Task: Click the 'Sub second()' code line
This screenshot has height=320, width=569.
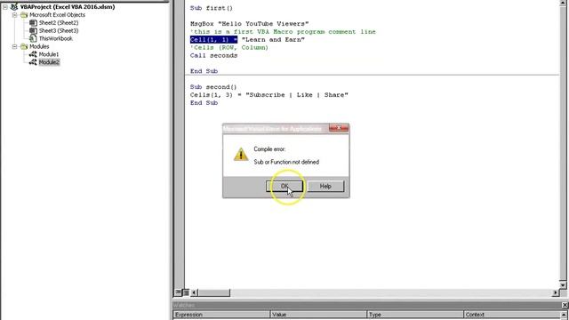Action: pos(213,87)
